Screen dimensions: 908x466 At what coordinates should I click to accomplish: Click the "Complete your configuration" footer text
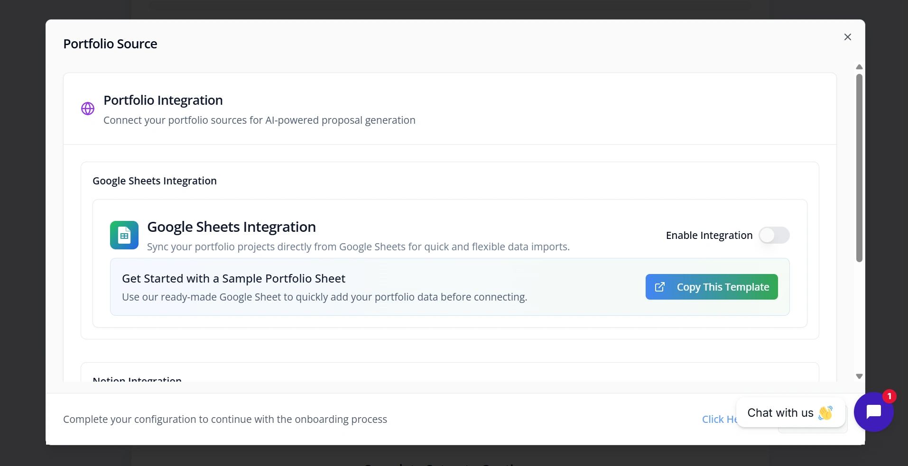(x=225, y=420)
